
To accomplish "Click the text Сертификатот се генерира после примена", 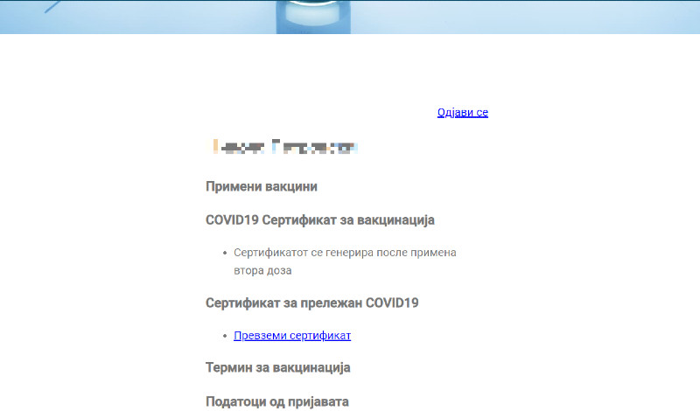I will pyautogui.click(x=346, y=253).
